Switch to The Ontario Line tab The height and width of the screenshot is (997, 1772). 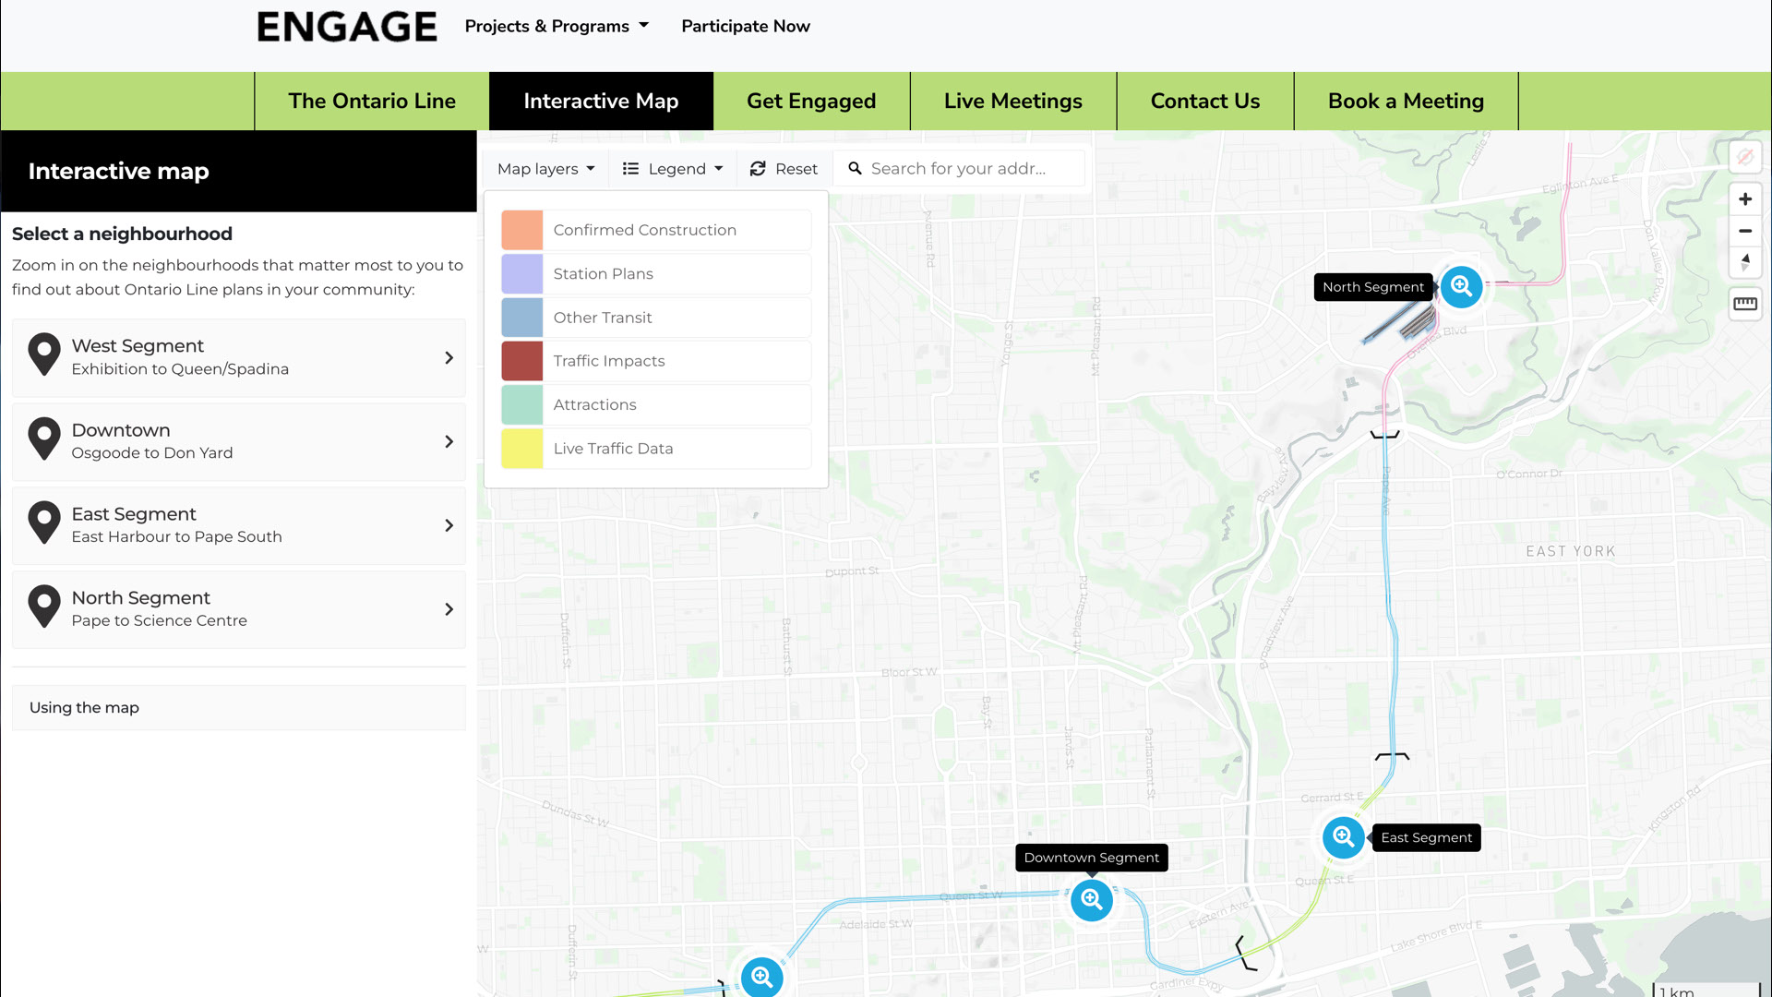click(372, 102)
